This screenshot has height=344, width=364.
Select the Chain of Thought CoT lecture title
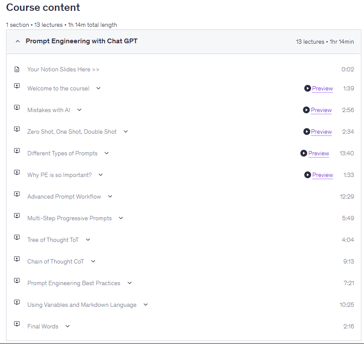point(55,261)
